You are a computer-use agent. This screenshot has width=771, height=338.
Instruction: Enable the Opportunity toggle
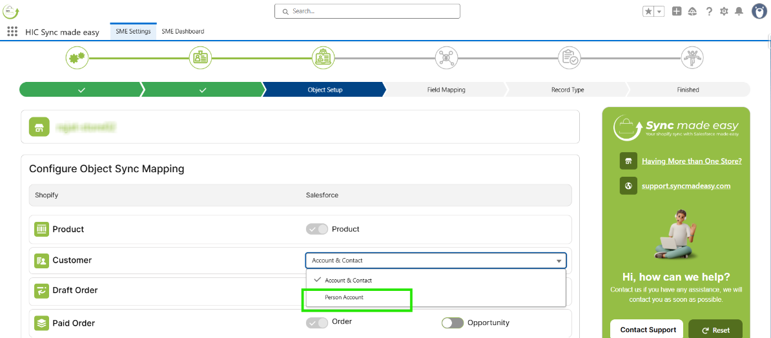click(453, 323)
